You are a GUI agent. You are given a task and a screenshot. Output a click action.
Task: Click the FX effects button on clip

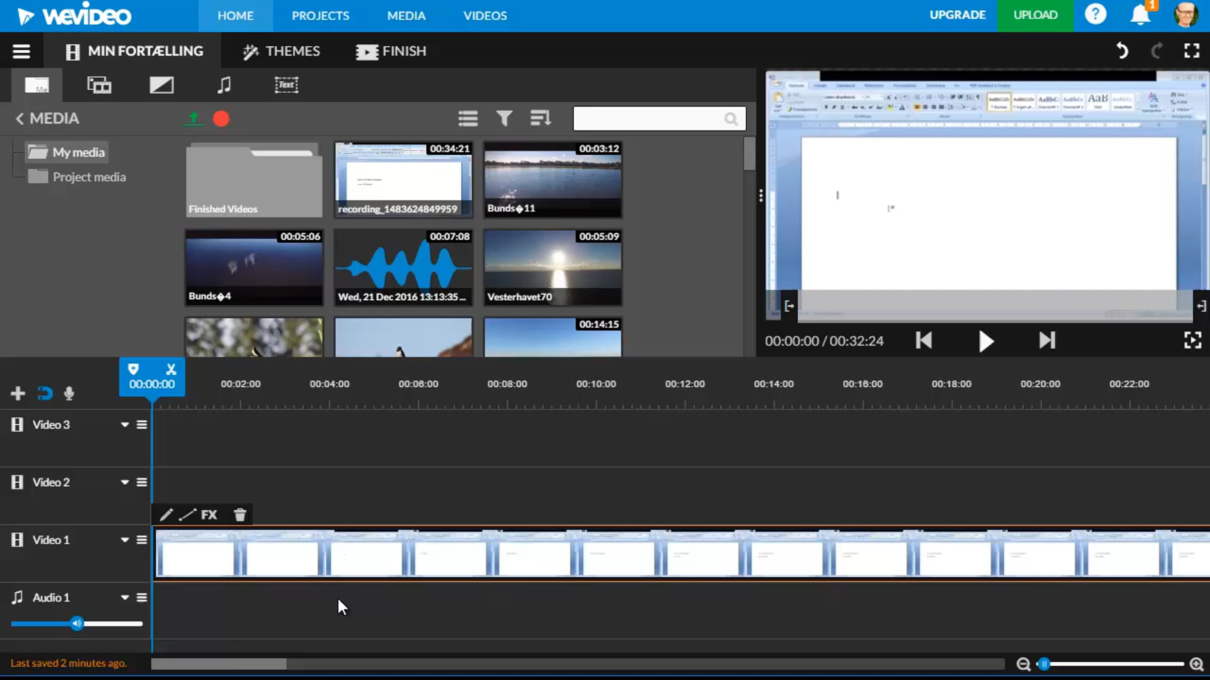pyautogui.click(x=209, y=515)
